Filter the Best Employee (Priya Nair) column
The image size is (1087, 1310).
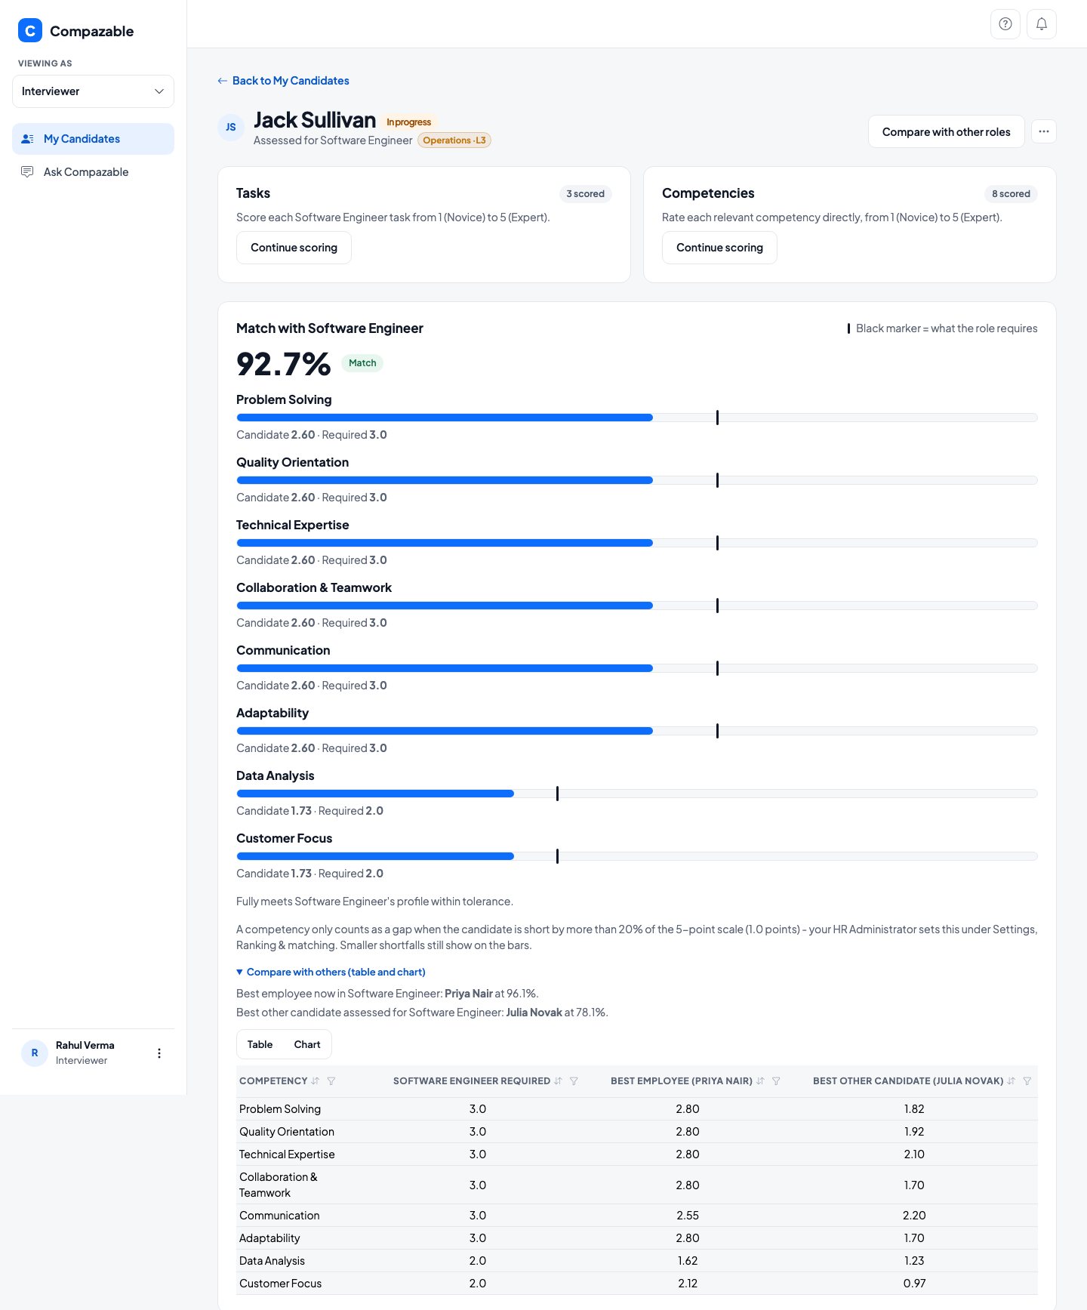point(776,1081)
